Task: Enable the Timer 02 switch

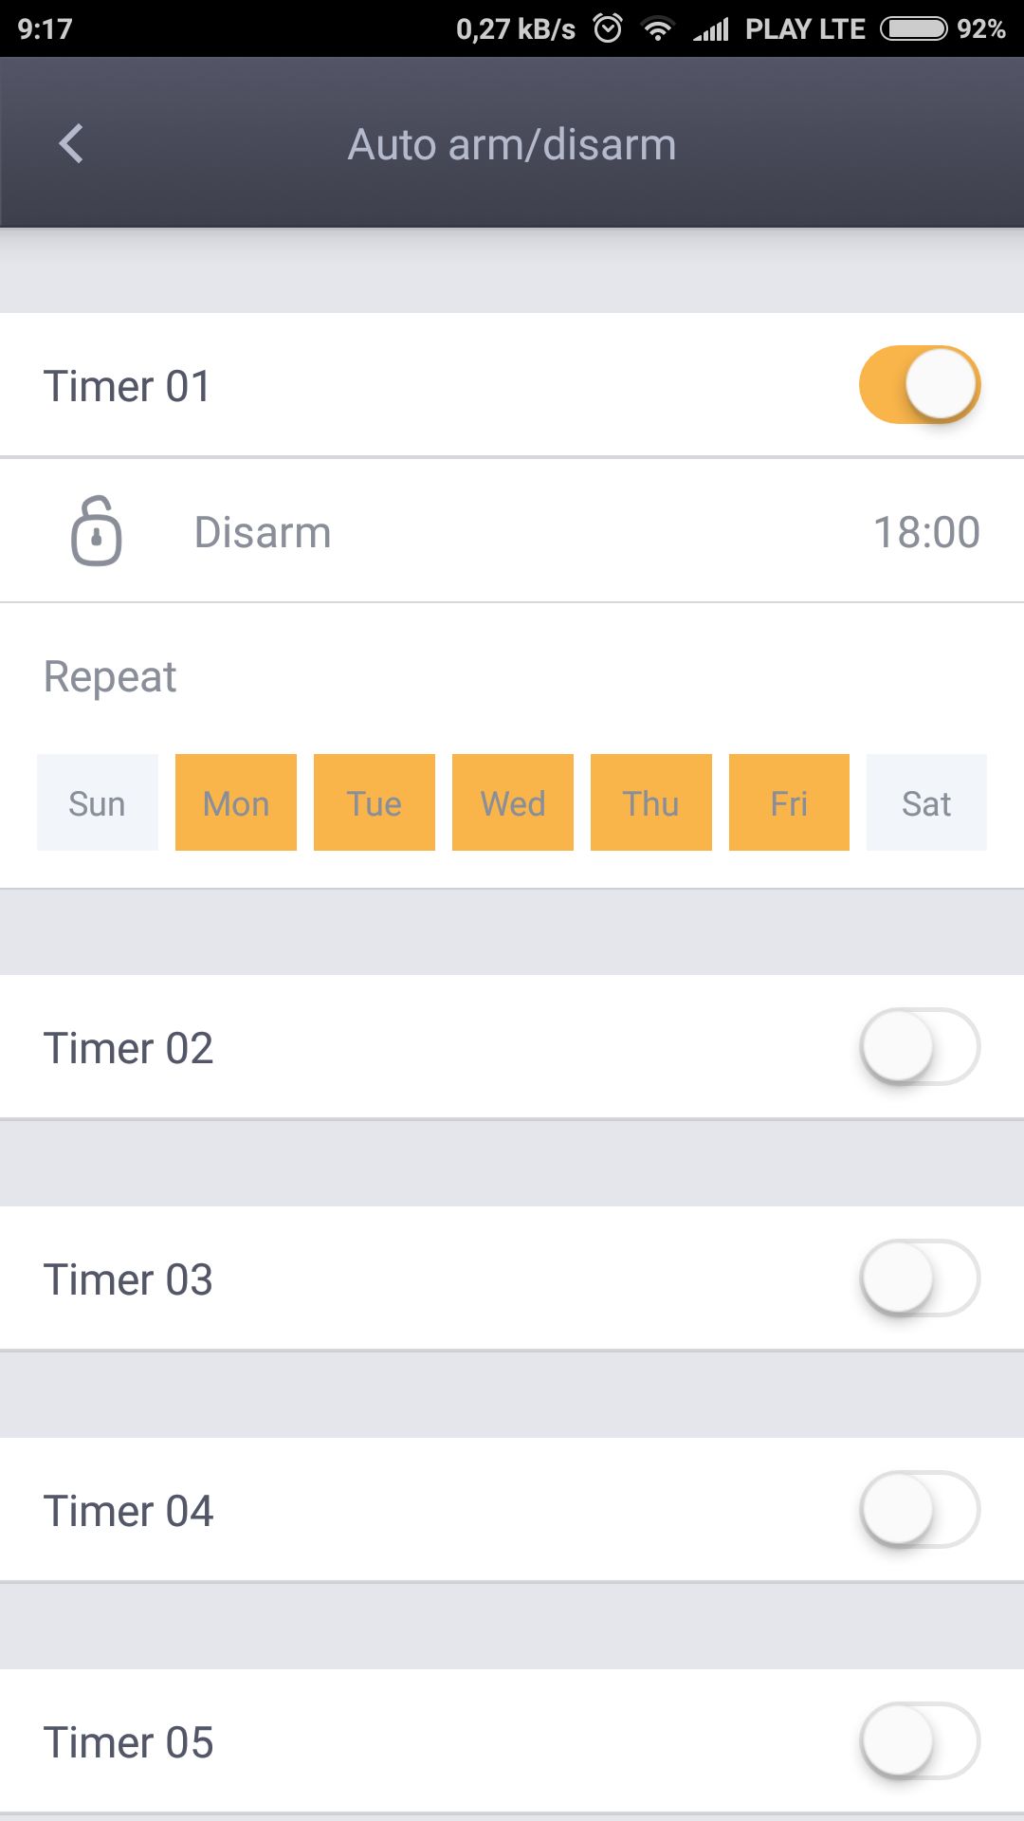Action: pyautogui.click(x=919, y=1047)
